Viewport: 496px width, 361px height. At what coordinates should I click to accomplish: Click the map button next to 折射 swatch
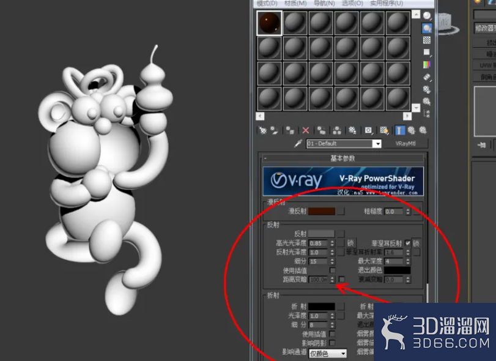click(x=341, y=307)
